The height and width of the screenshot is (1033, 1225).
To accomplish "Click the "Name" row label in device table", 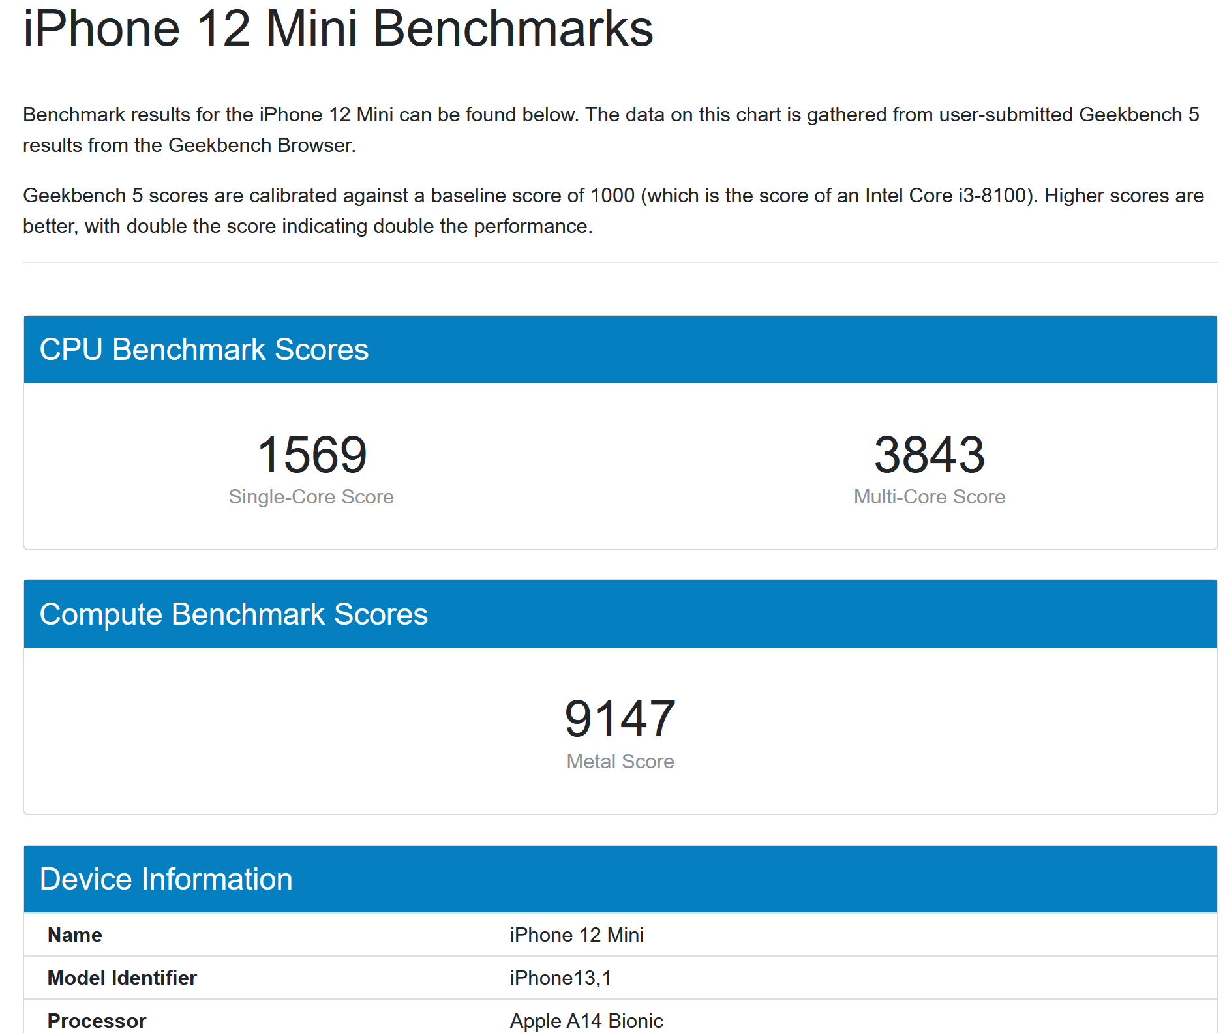I will (75, 935).
